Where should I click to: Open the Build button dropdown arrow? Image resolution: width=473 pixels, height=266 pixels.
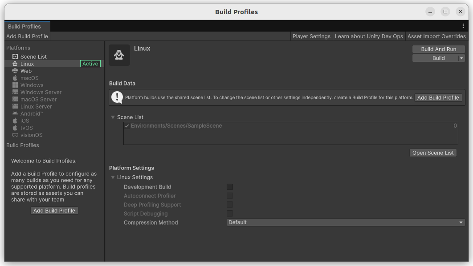point(461,58)
